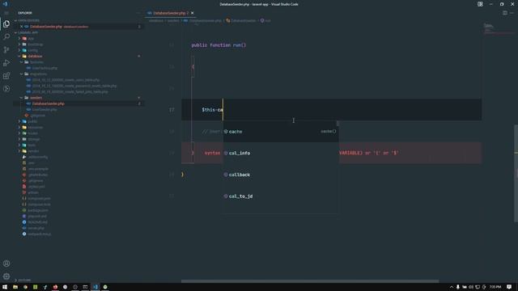The height and width of the screenshot is (291, 518).
Task: Collapse the Open Editors section
Action: pos(28,20)
